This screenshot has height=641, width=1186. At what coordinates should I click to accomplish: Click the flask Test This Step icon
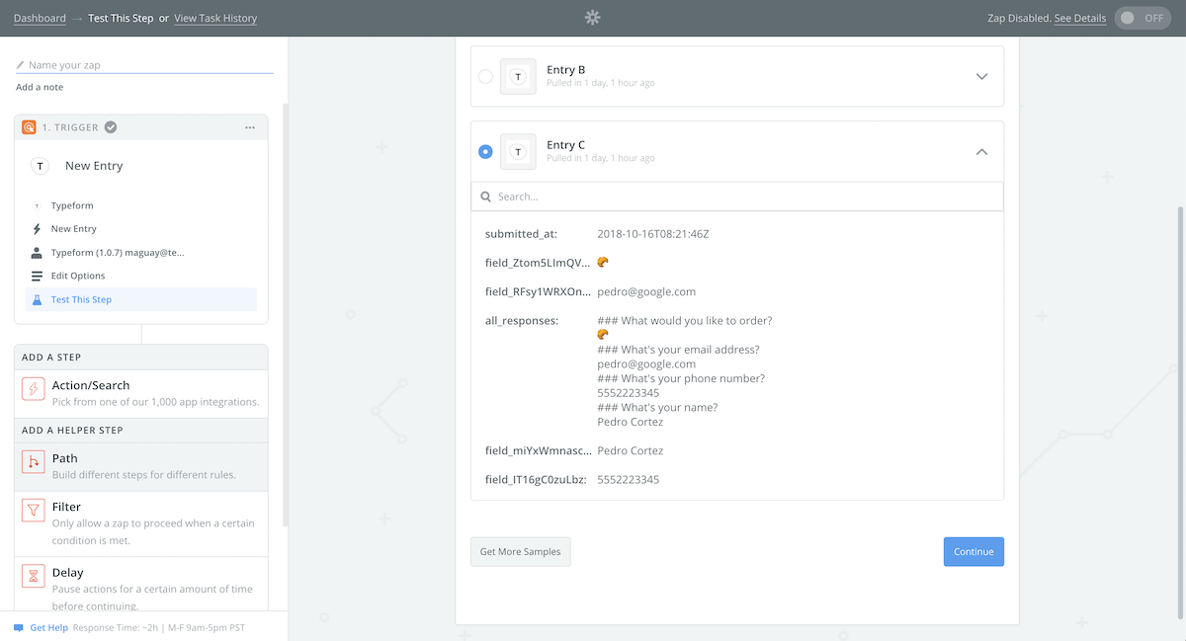[37, 299]
